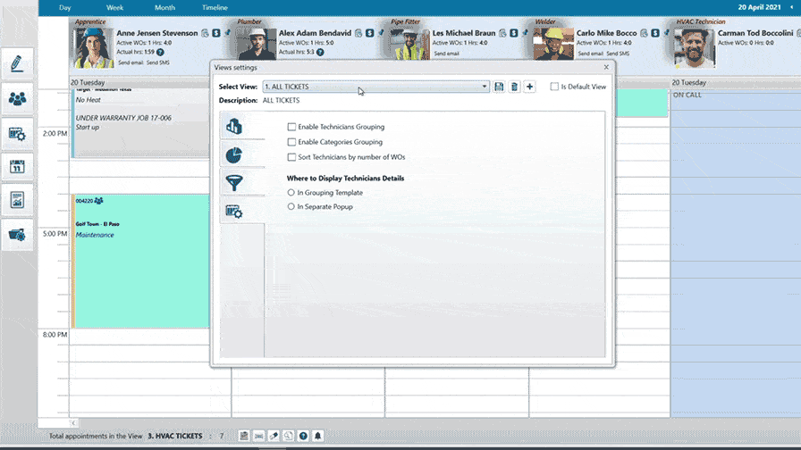Image resolution: width=801 pixels, height=450 pixels.
Task: Click document icon beside Les Michael Braun
Action: click(x=502, y=33)
